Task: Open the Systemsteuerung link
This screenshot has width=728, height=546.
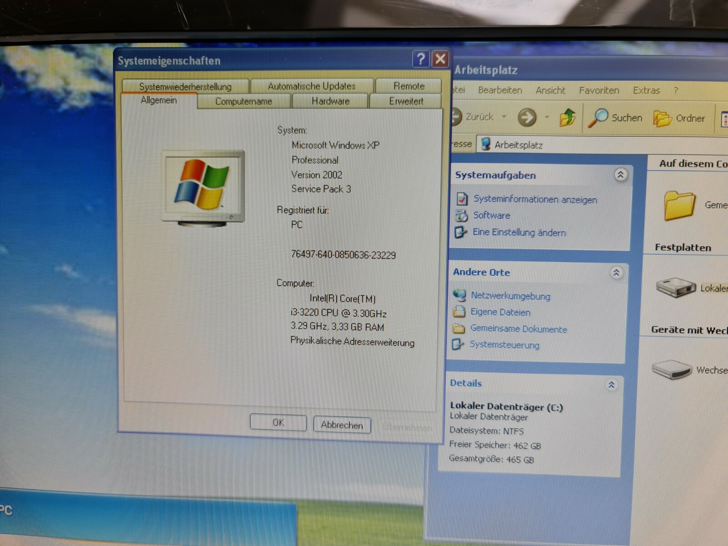Action: [x=504, y=345]
